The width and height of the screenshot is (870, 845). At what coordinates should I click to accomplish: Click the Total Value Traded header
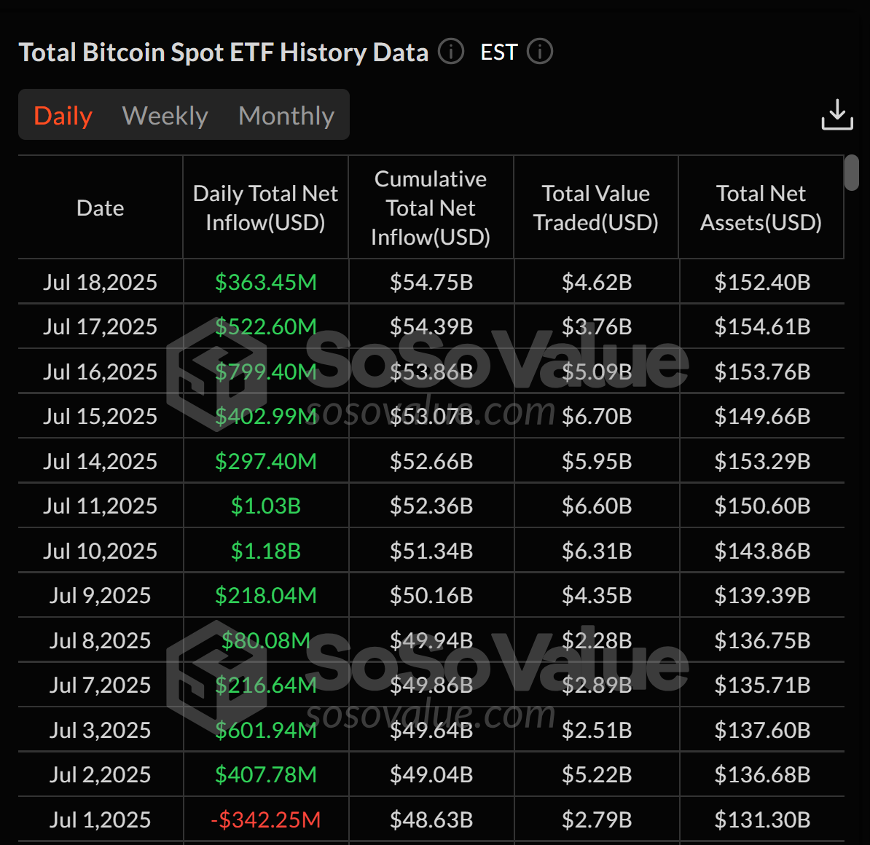595,208
